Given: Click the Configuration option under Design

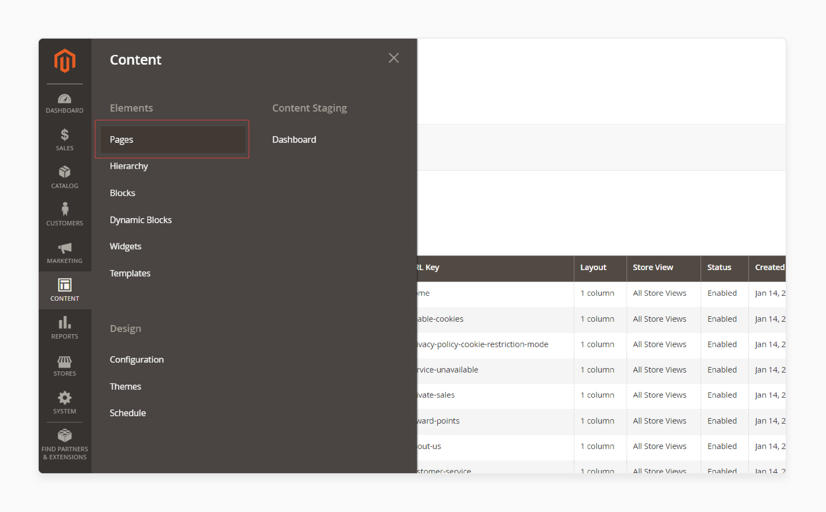Looking at the screenshot, I should click(137, 359).
